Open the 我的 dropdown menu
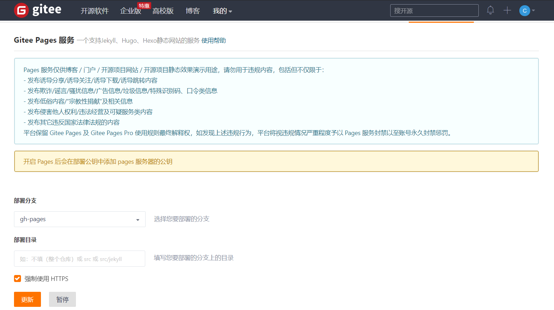Image resolution: width=554 pixels, height=310 pixels. pos(222,11)
